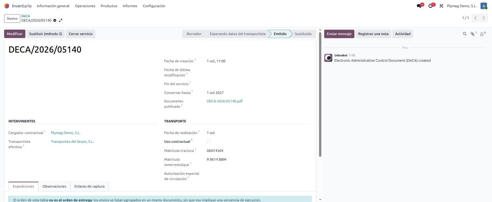Show help tooltip for Fecha de realización
492x202 pixels.
[x=199, y=132]
